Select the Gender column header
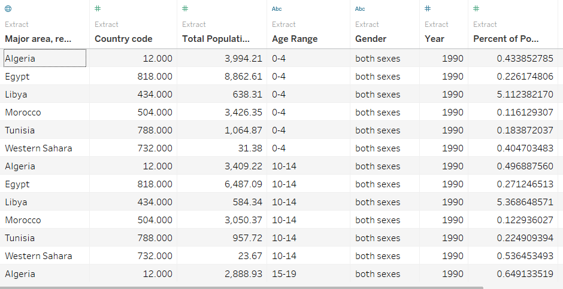Viewport: 563px width, 289px height. coord(371,39)
